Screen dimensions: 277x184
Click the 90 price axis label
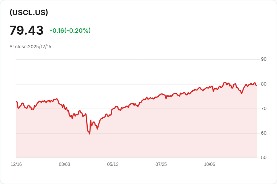263,59
